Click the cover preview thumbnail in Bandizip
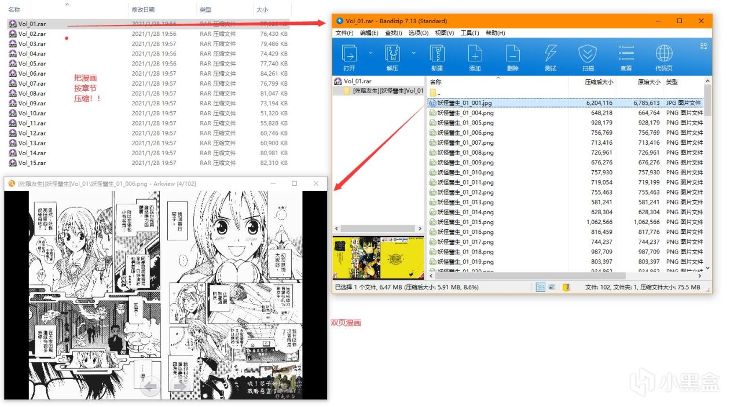The width and height of the screenshot is (741, 407). 378,258
